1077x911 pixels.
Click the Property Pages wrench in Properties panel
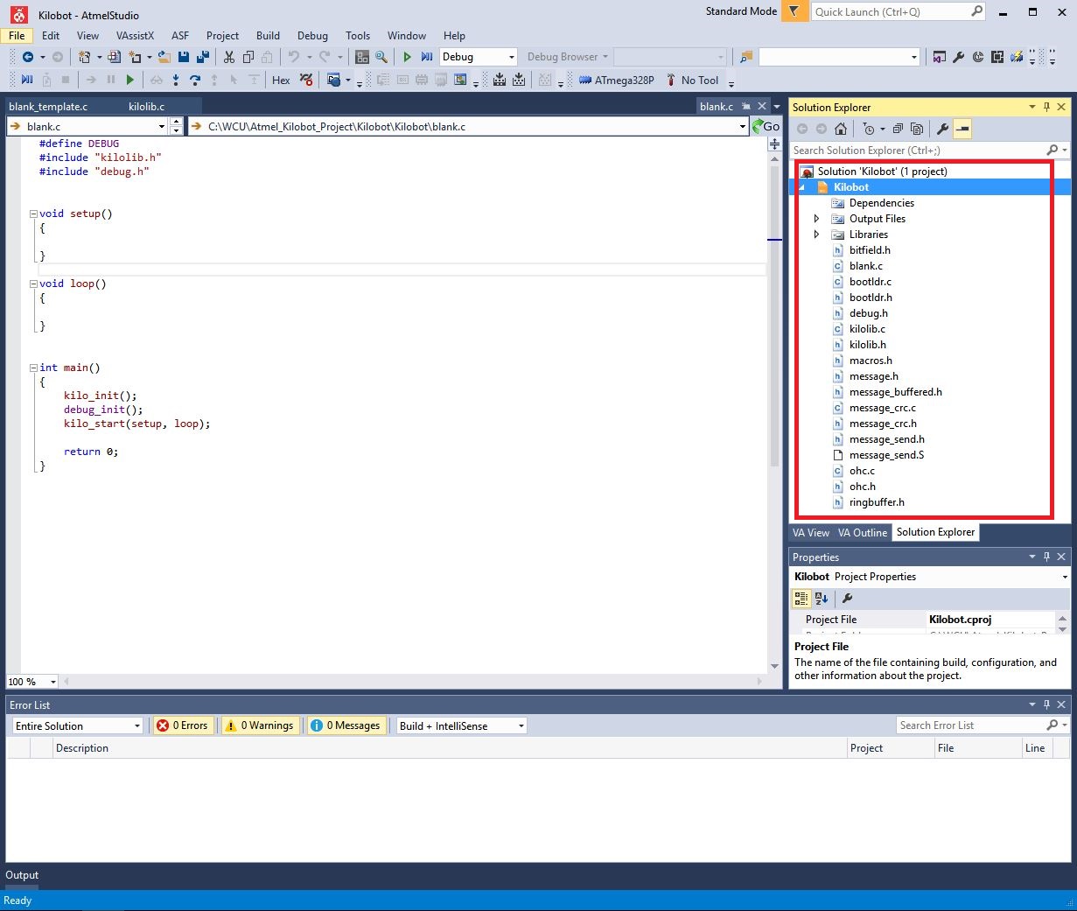point(847,599)
